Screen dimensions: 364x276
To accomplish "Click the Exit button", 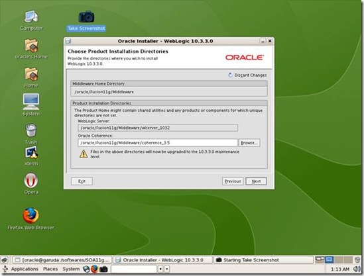I will (82, 181).
